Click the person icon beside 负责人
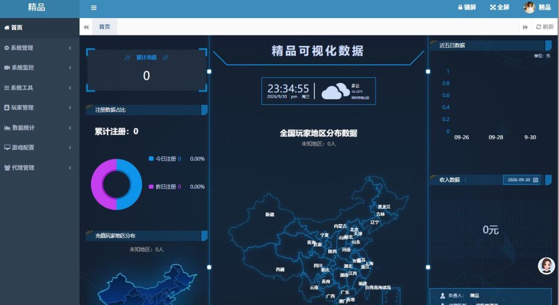559x305 pixels. click(442, 295)
